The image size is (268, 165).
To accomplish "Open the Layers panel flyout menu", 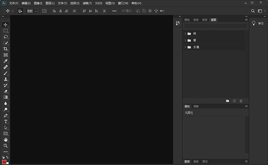I will coord(246,161).
